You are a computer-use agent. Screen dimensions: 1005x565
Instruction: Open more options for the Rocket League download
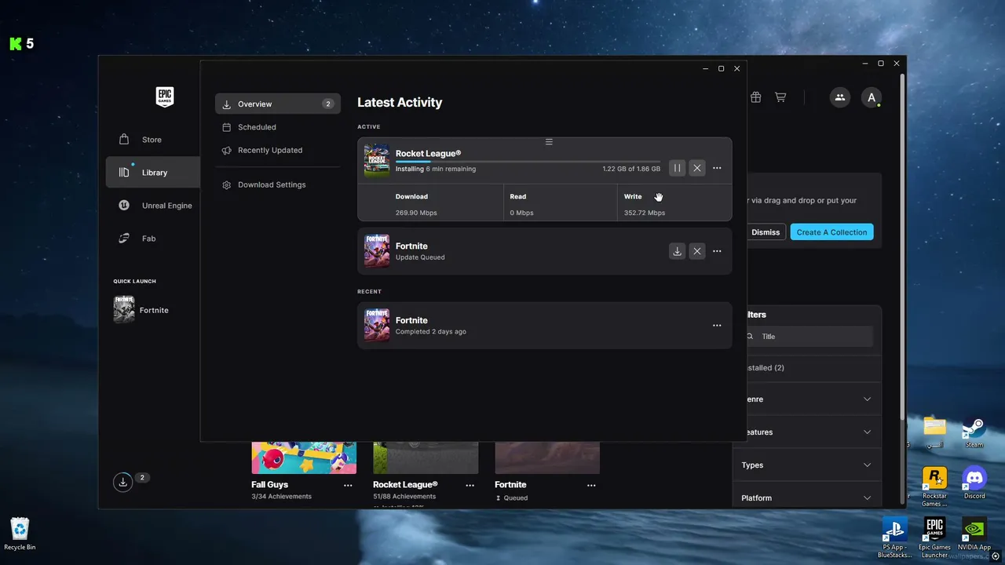tap(717, 168)
